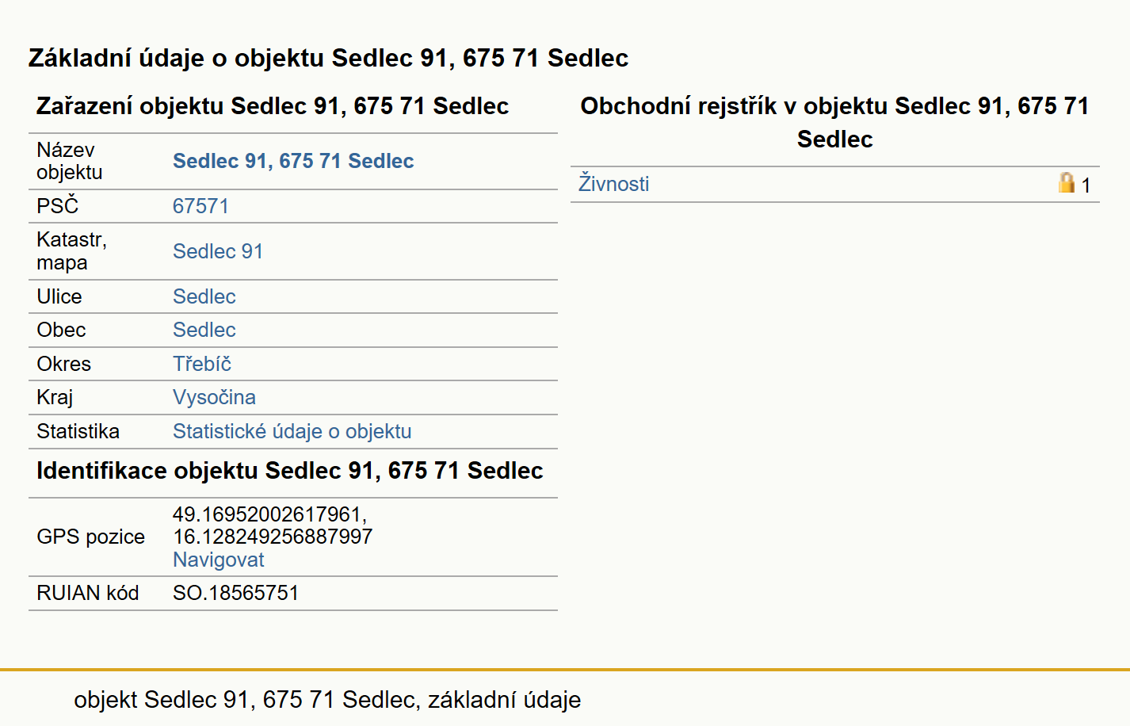View Statistické údaje o objektu

click(292, 431)
